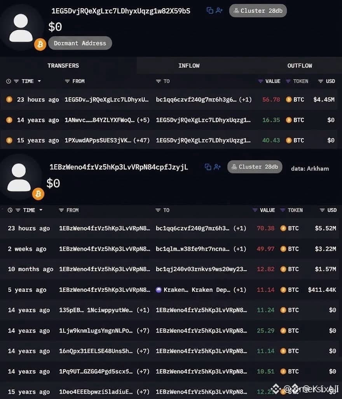342x399 pixels.
Task: Copy the 1EG5DvjRQeXgLrc7LDhyxUqzg1w82X59bS address
Action: pyautogui.click(x=209, y=11)
